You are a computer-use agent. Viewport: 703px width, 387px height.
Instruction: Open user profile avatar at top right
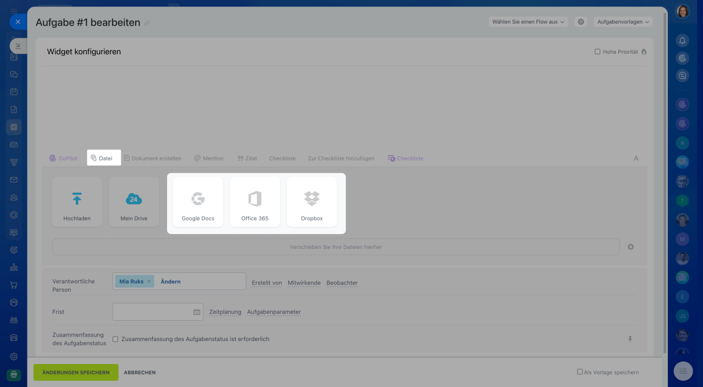pos(682,11)
